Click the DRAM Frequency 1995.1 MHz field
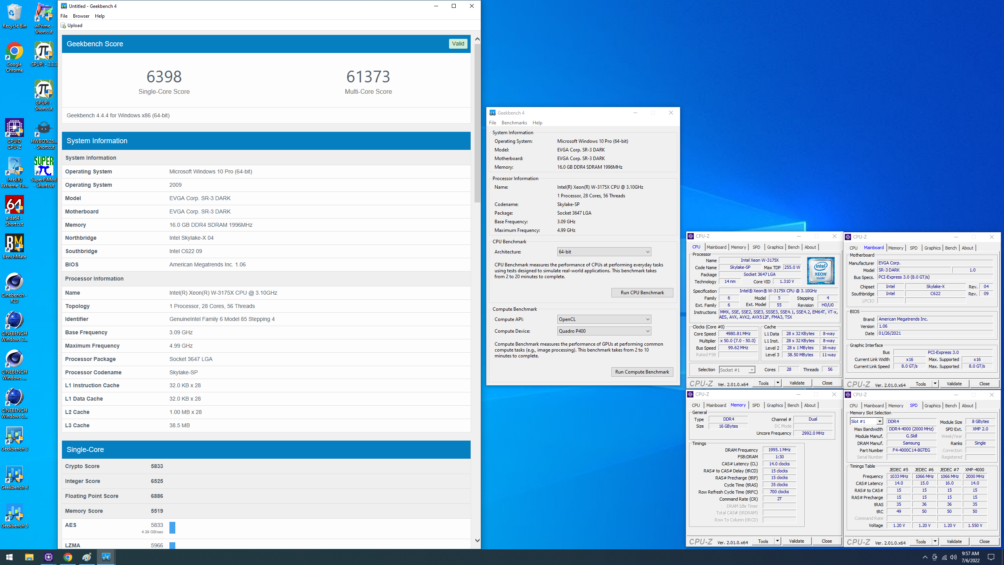The width and height of the screenshot is (1004, 565). [779, 450]
